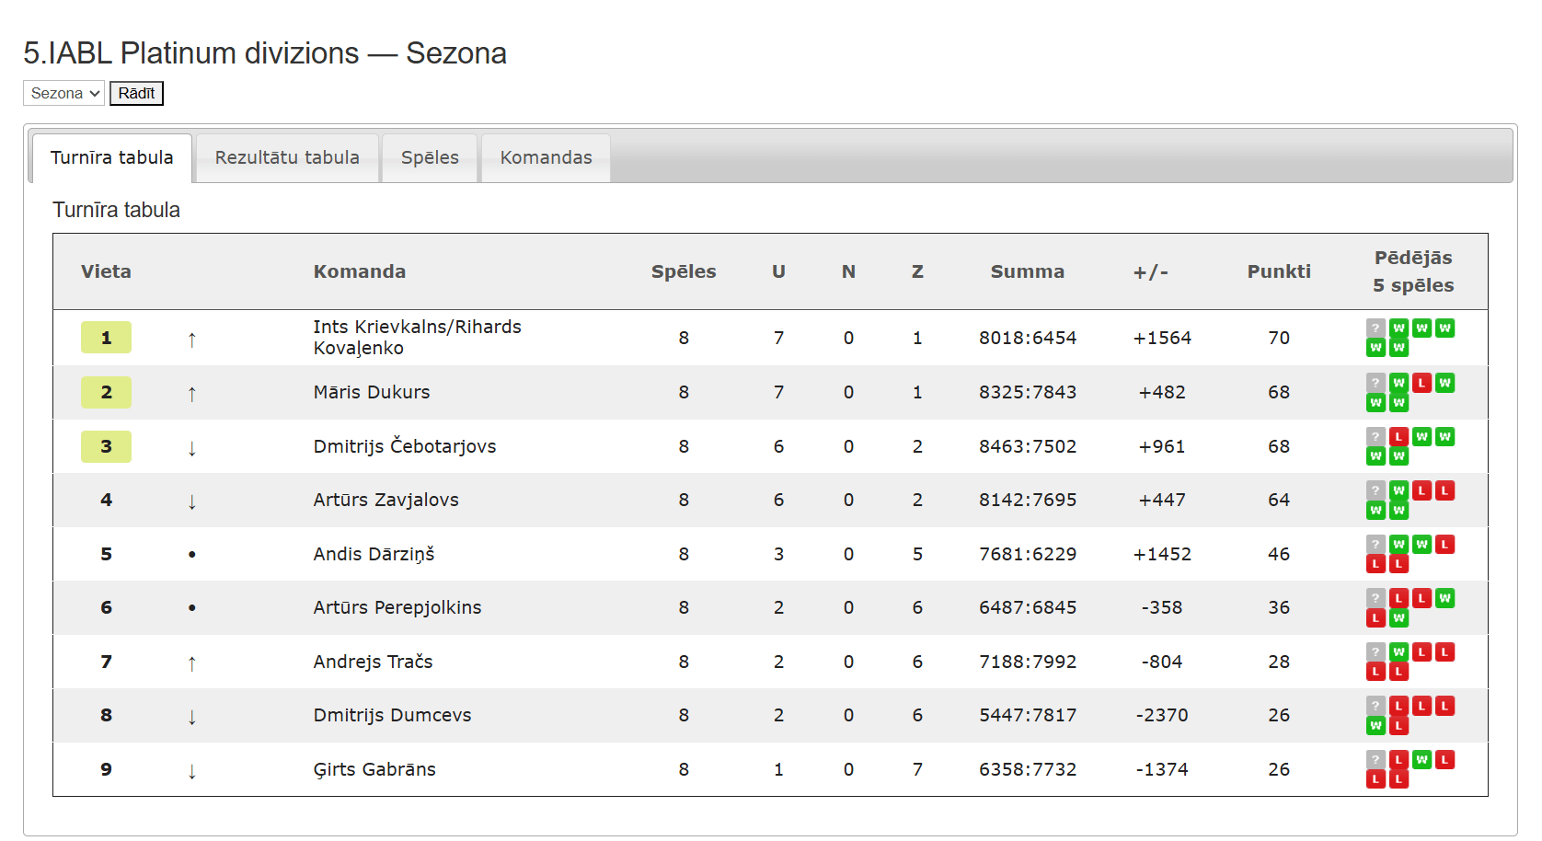Screen dimensions: 1542x841
Task: Click the Pēdējās 5 spēles column header
Action: click(x=1413, y=271)
